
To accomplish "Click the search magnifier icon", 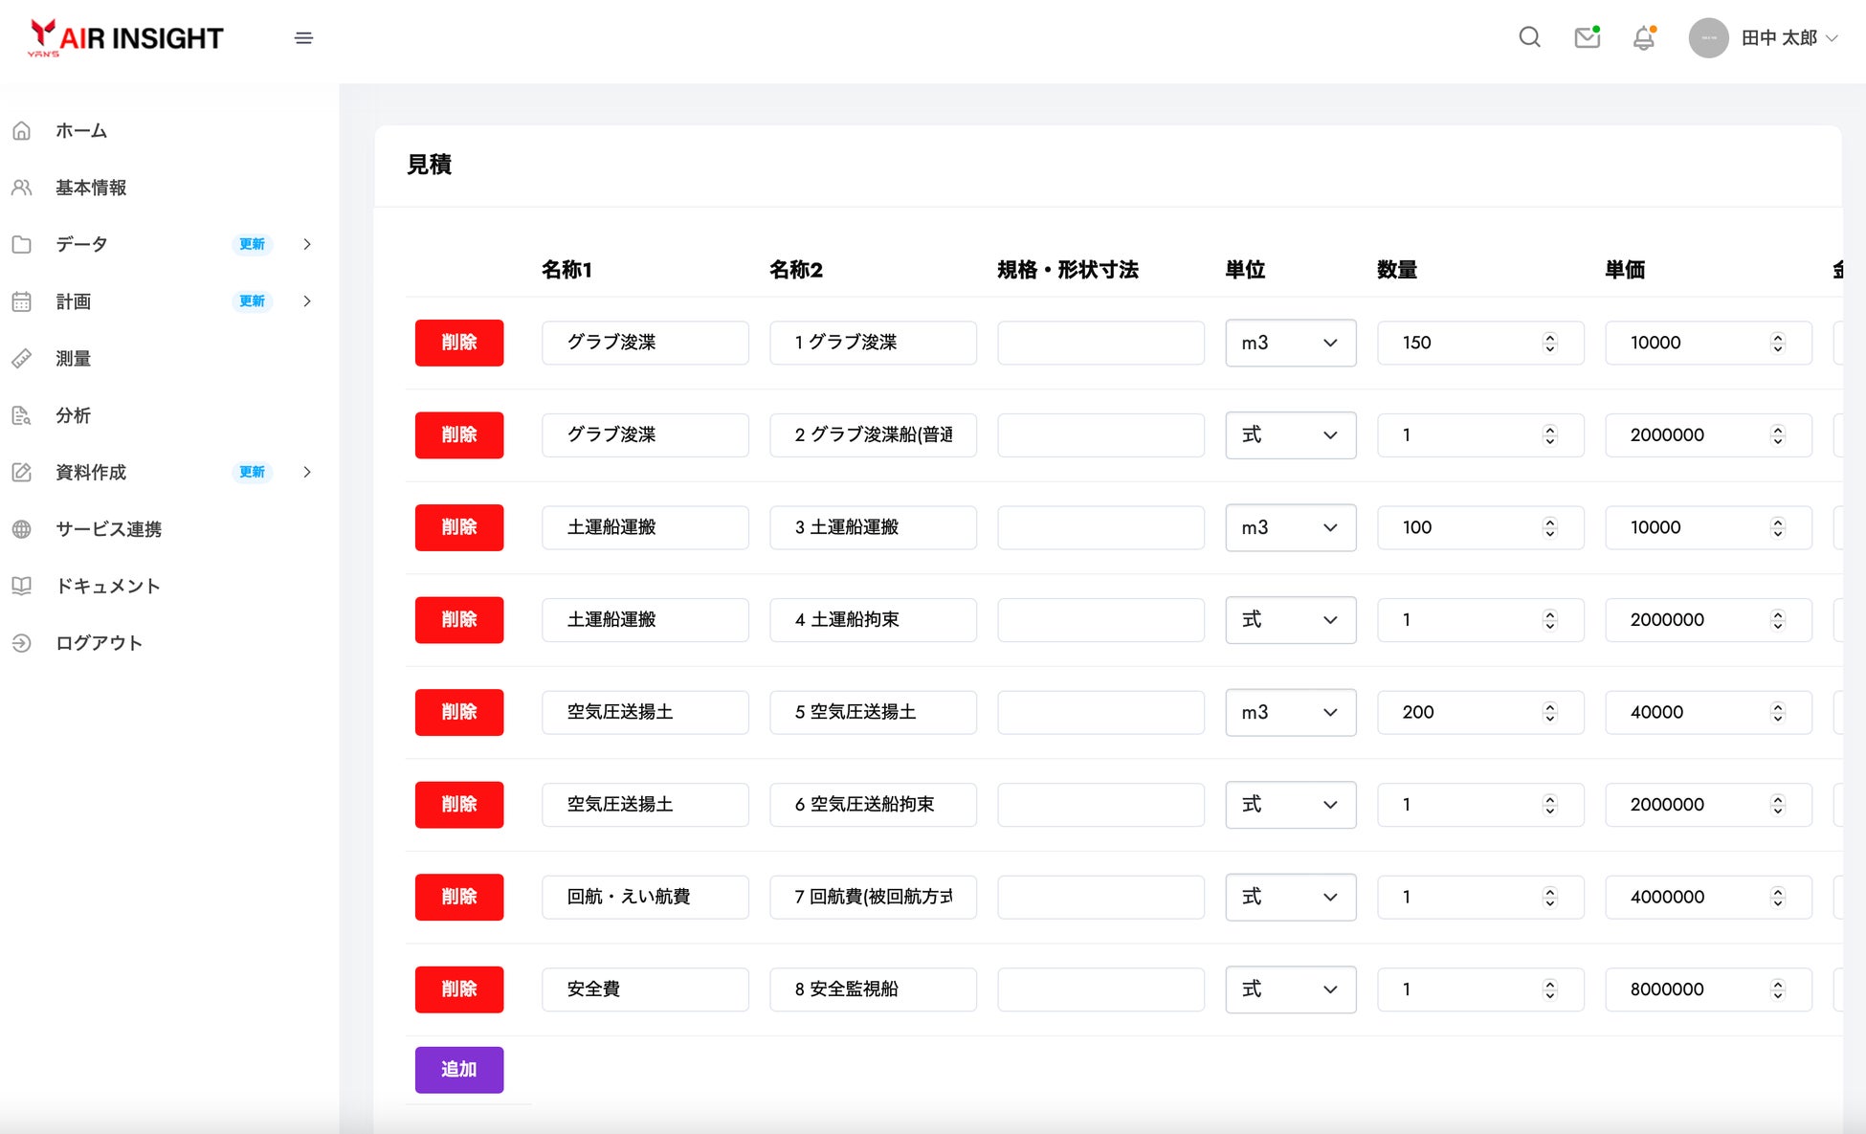I will point(1529,37).
